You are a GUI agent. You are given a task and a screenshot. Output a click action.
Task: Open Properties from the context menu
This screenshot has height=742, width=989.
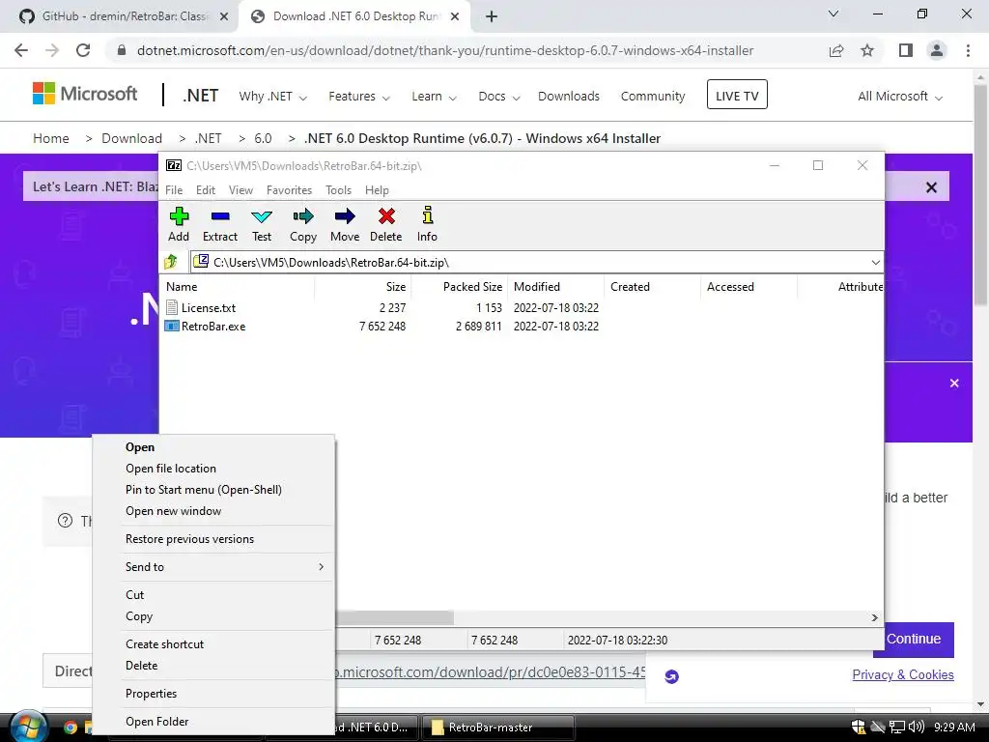[213, 694]
